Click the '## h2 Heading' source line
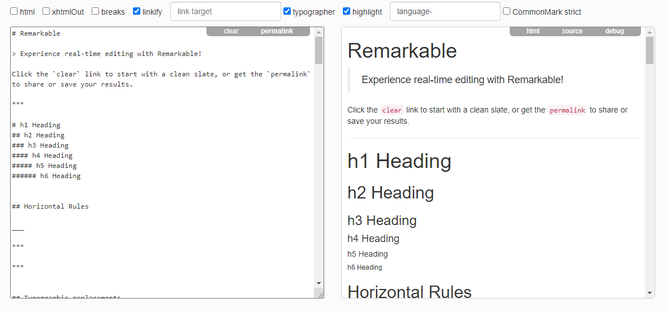Viewport: 667px width, 311px height. [38, 135]
